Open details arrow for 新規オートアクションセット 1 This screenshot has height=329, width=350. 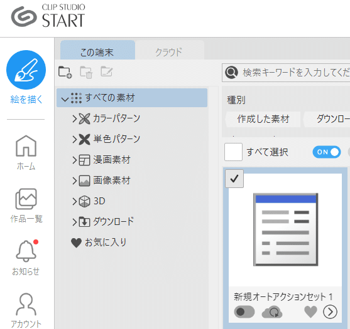click(x=330, y=312)
